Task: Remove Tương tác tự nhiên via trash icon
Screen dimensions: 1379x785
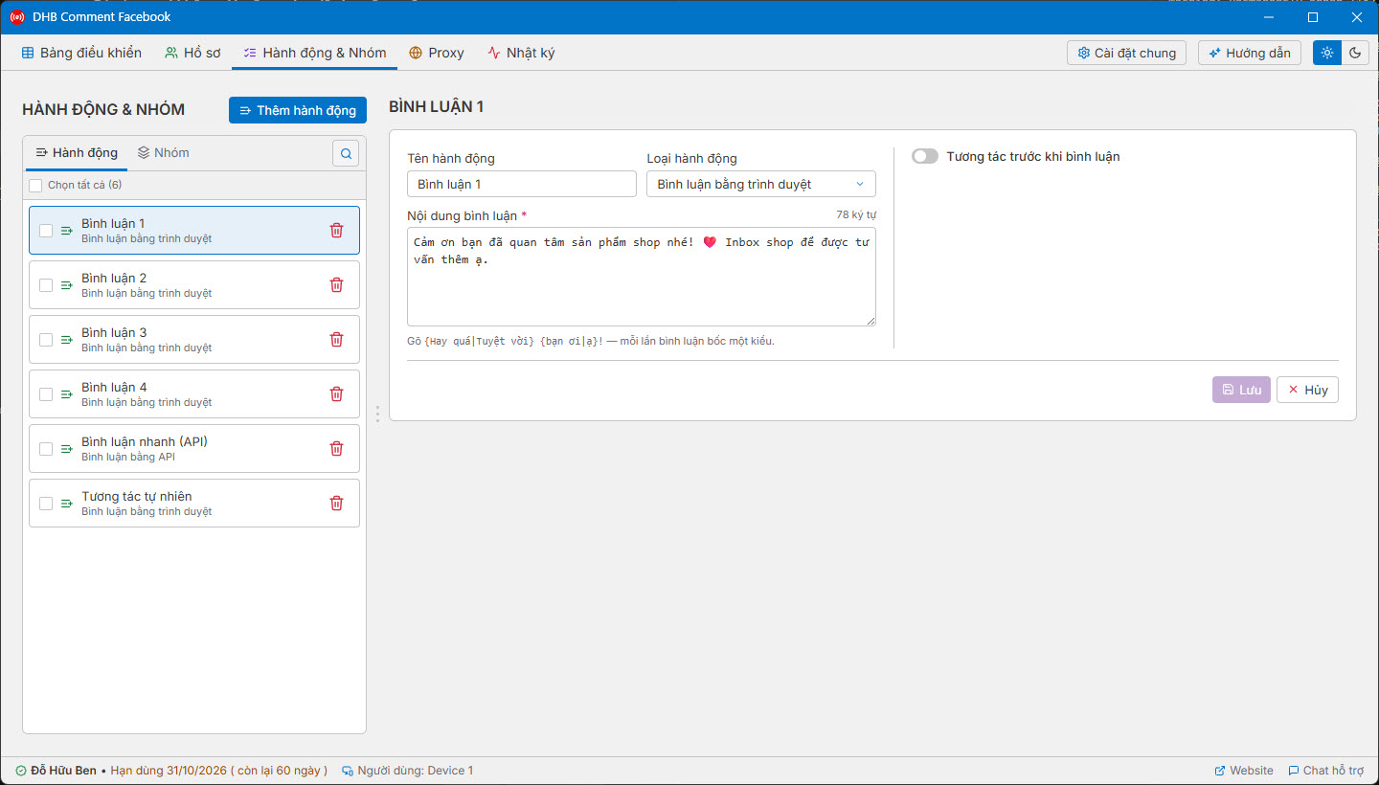Action: 336,503
